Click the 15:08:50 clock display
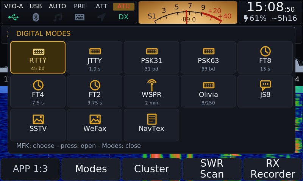This screenshot has height=181, width=303. pyautogui.click(x=271, y=7)
